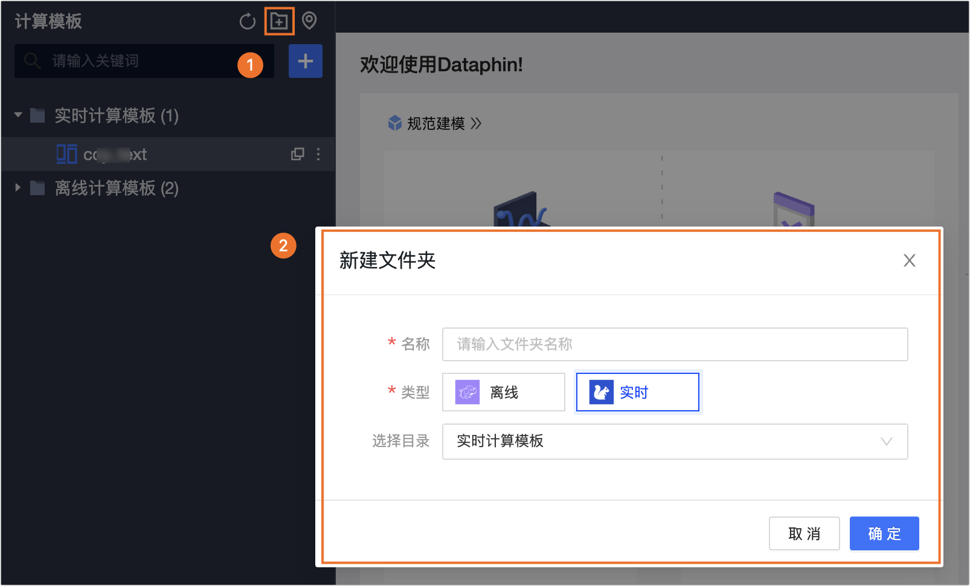Click the 确定 button
970x586 pixels.
884,533
